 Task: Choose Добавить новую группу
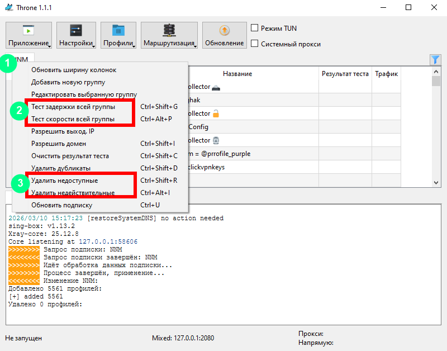(x=68, y=82)
